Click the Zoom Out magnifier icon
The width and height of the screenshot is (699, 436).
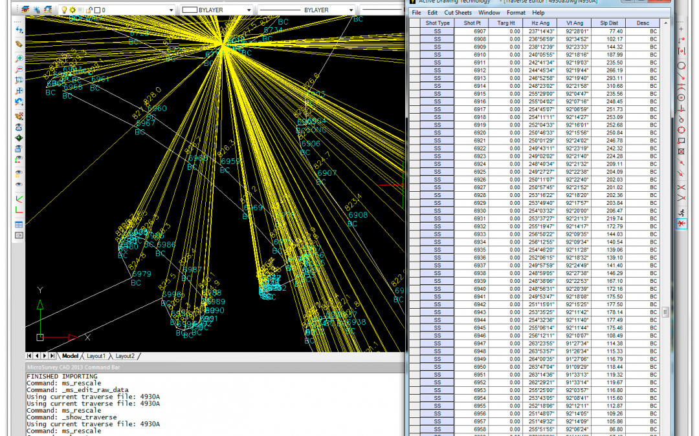pos(19,69)
